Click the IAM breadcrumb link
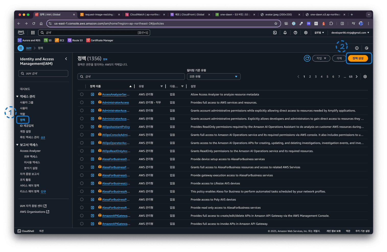387x252 pixels. 29,48
